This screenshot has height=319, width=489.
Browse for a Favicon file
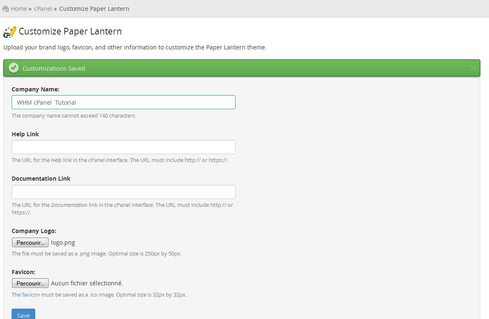(x=30, y=283)
